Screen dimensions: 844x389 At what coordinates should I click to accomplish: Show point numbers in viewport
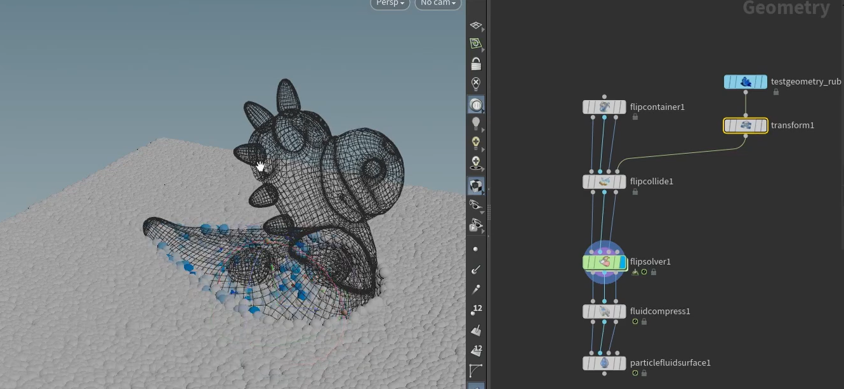[476, 310]
